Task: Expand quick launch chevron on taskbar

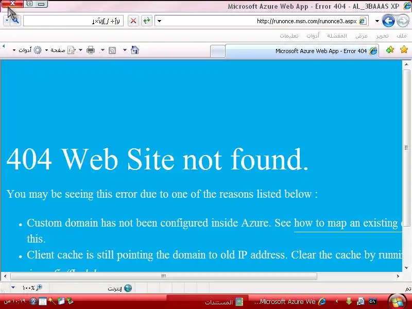Action: [337, 301]
